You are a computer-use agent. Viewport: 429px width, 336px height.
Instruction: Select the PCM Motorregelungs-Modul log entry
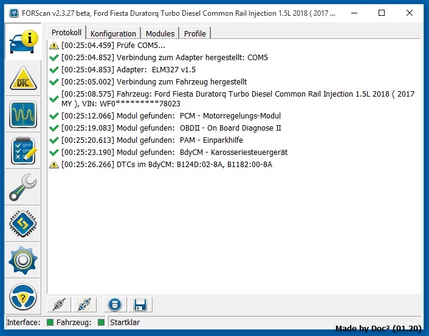[171, 116]
